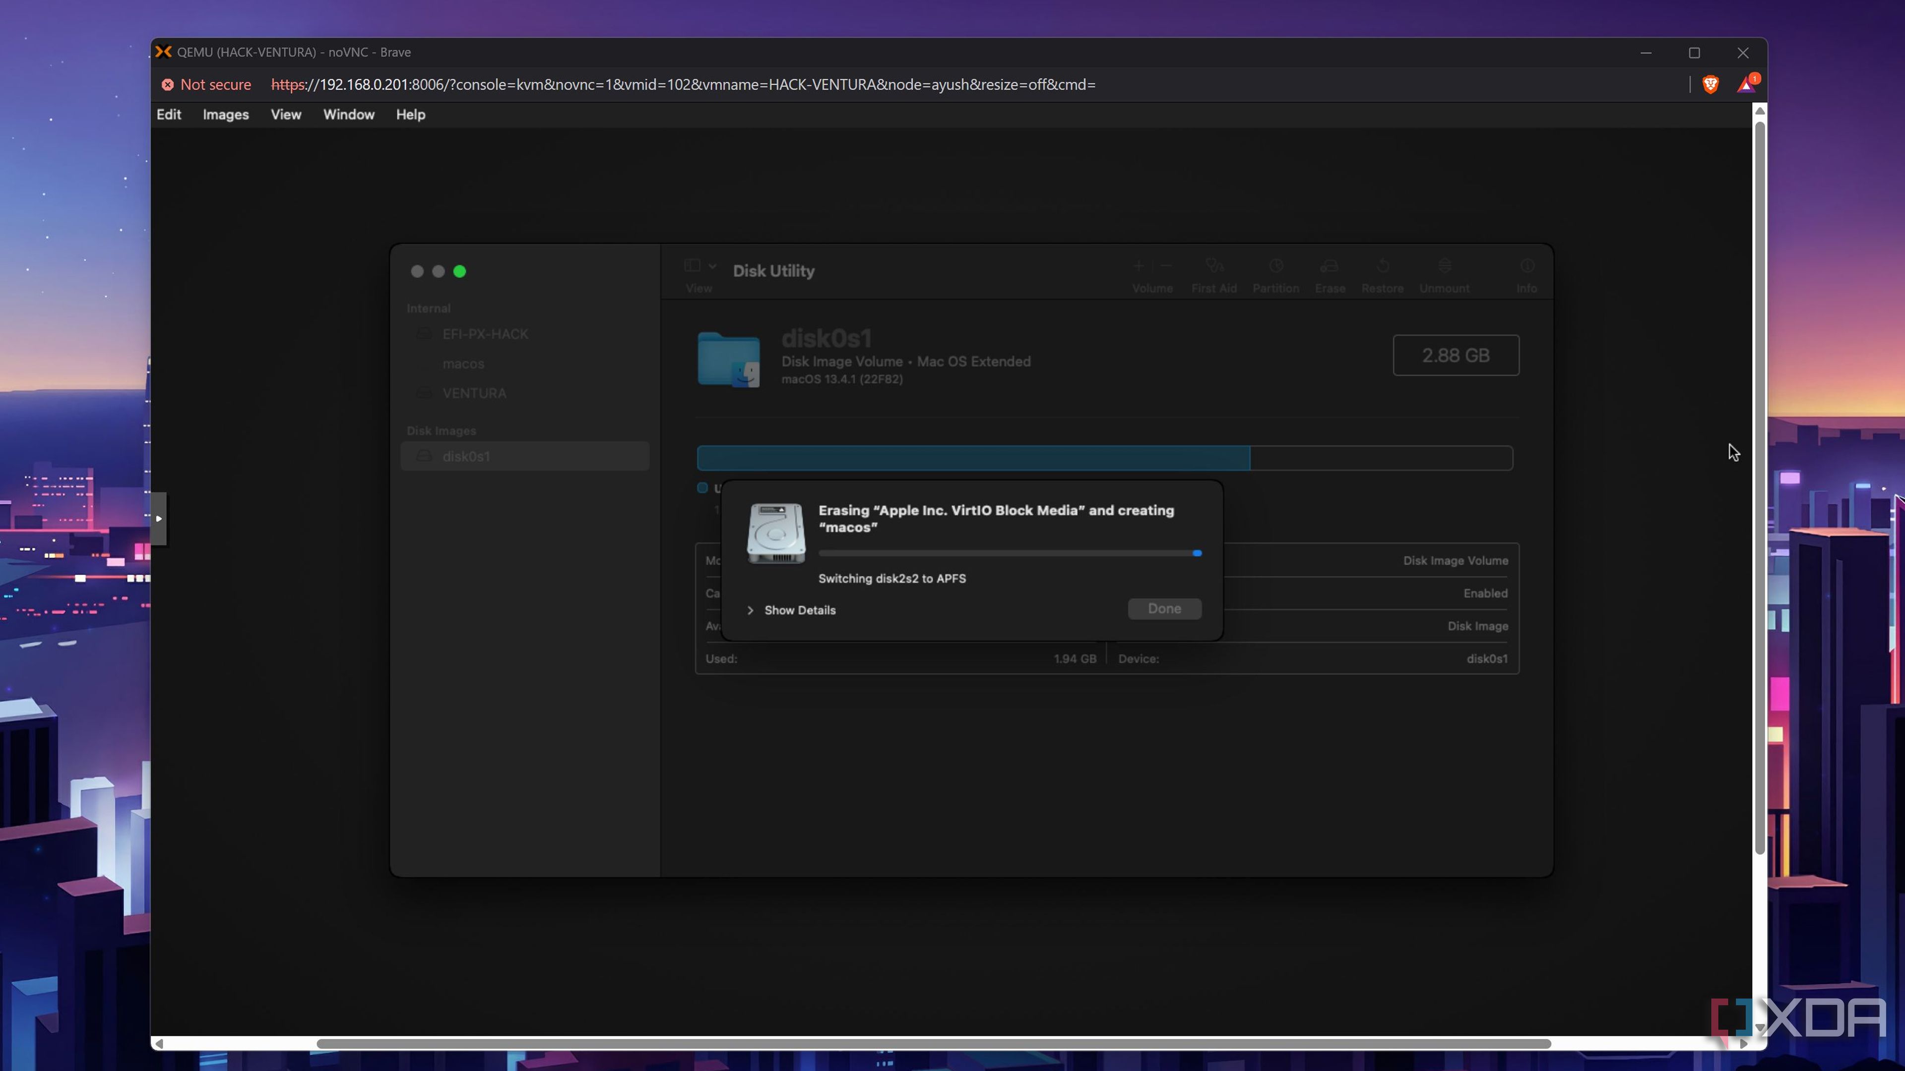The height and width of the screenshot is (1071, 1905).
Task: Click the '1.94 GB' Used value
Action: [1075, 658]
